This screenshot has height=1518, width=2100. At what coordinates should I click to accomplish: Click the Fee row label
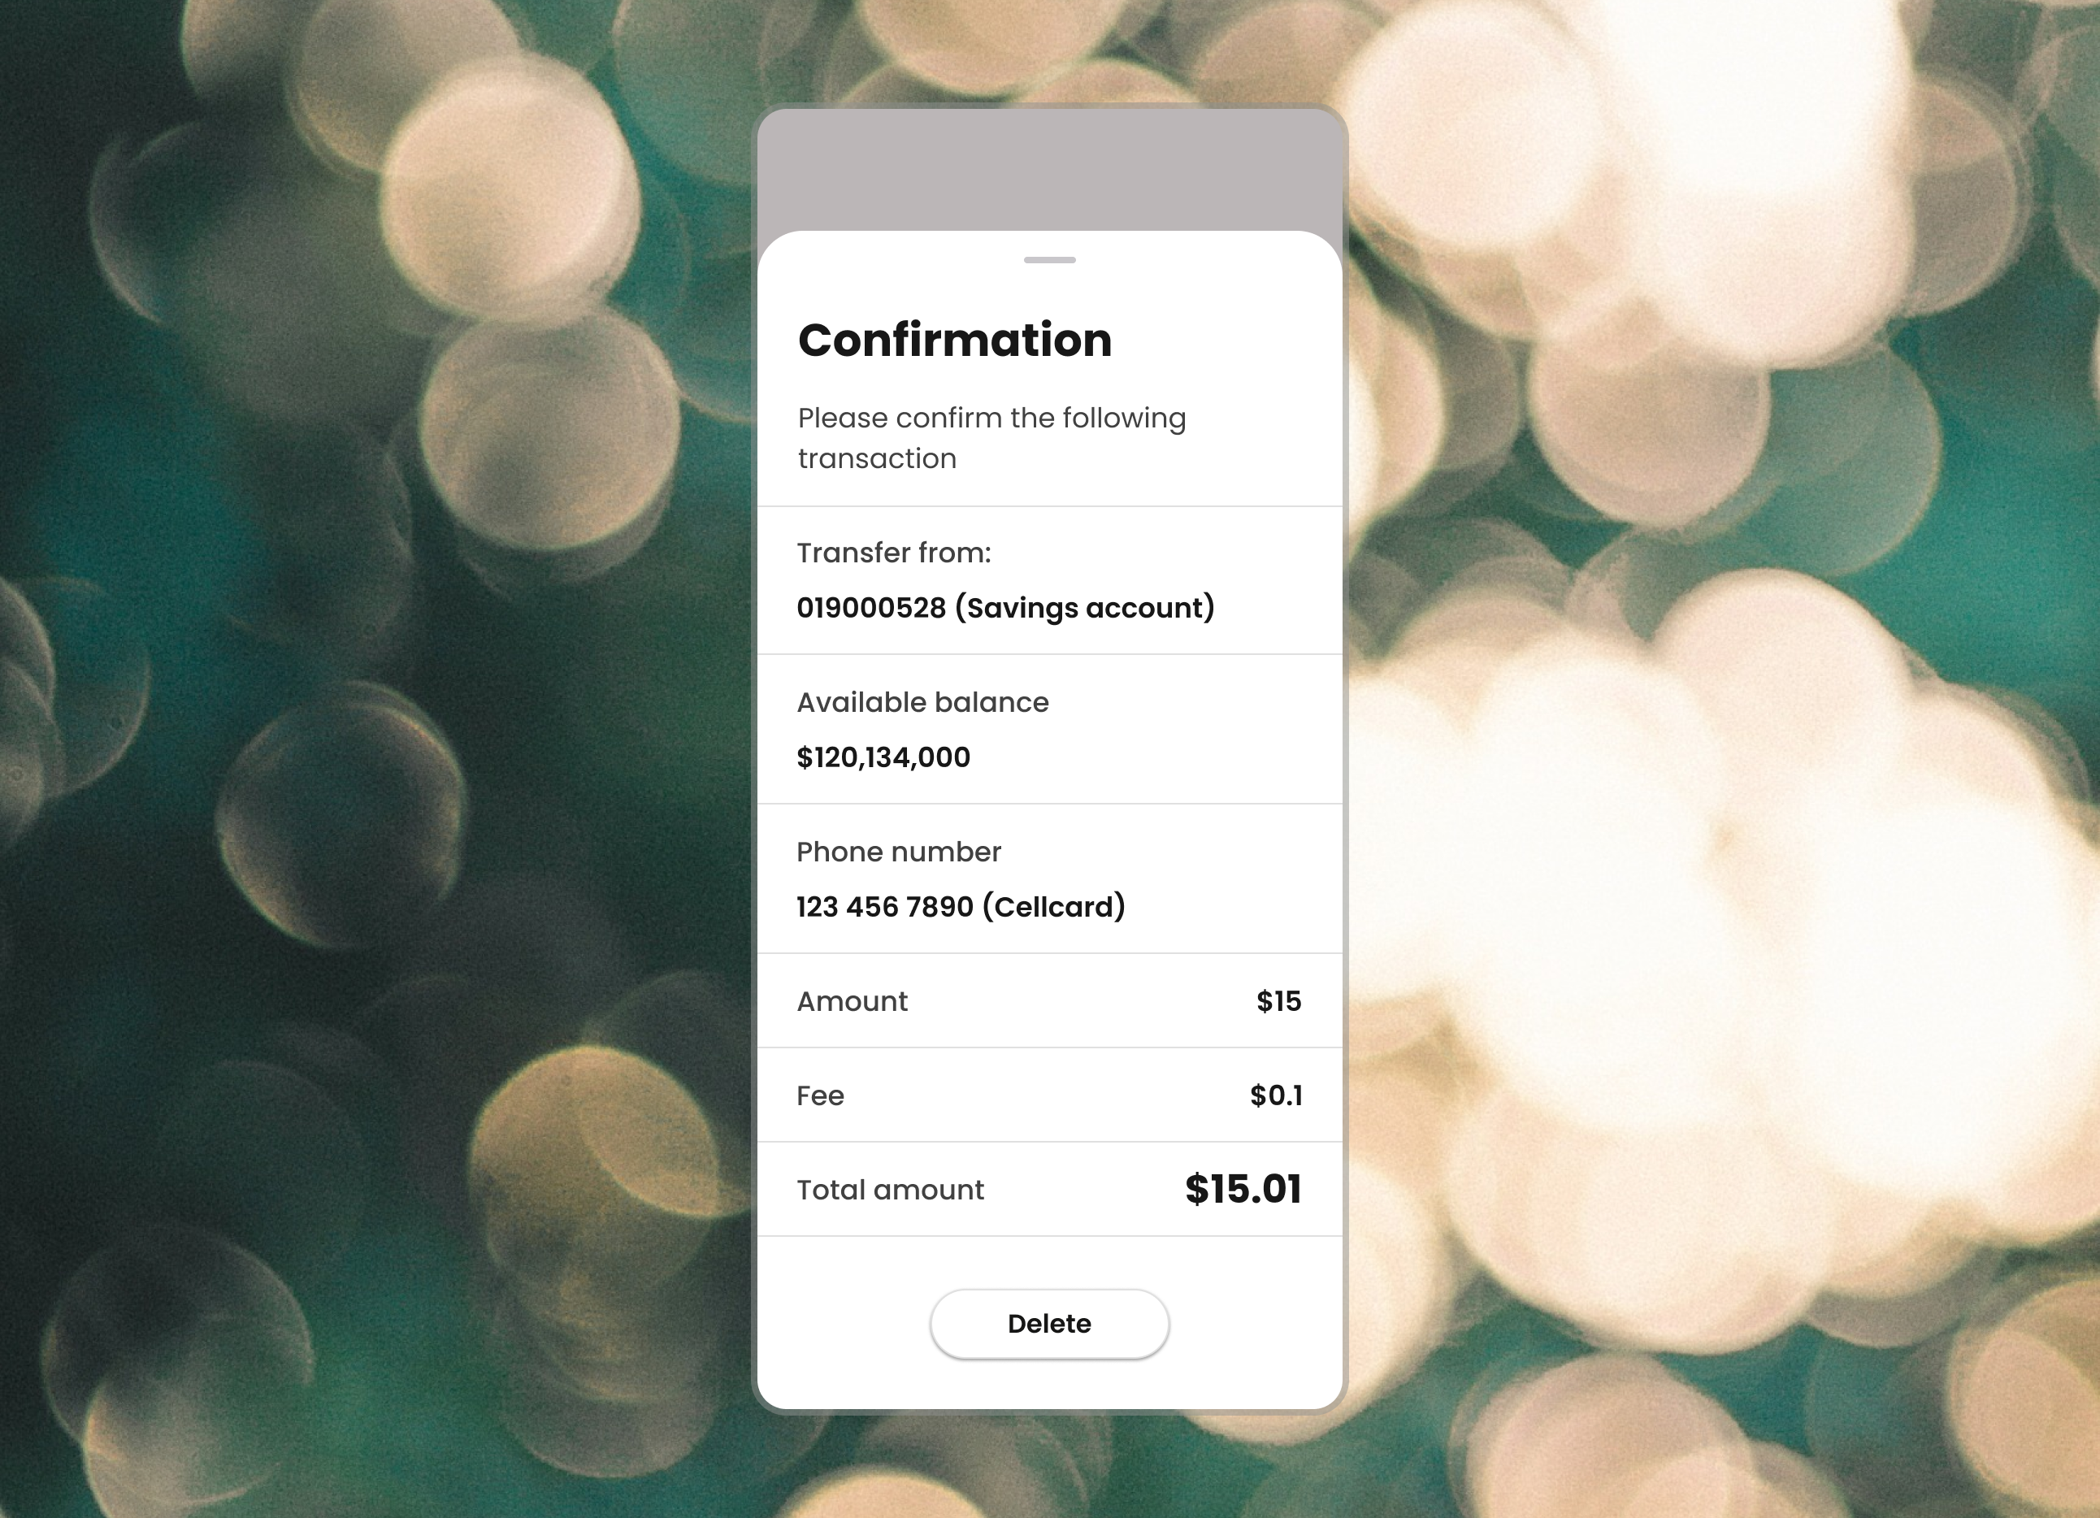coord(820,1096)
